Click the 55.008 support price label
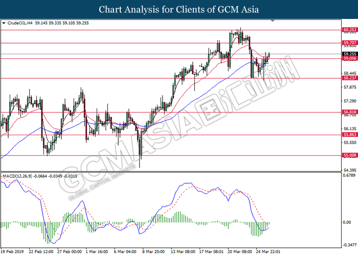This screenshot has width=358, height=256. point(350,155)
